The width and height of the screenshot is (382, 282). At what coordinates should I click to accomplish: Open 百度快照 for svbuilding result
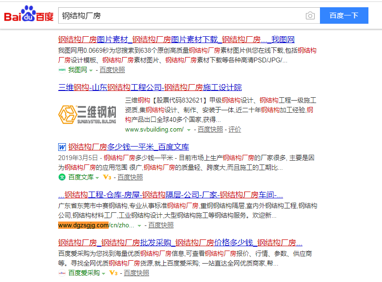coord(210,129)
